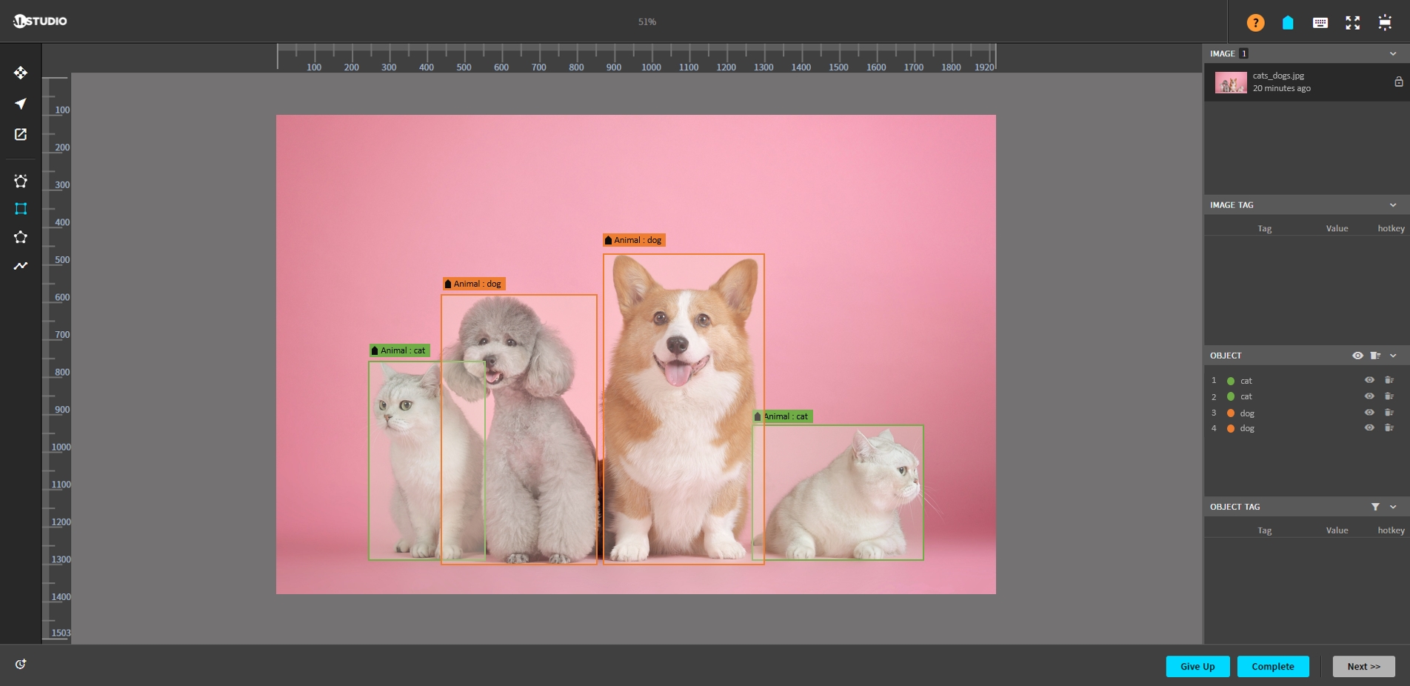
Task: Enter fullscreen mode with expand arrows icon
Action: [x=1352, y=22]
